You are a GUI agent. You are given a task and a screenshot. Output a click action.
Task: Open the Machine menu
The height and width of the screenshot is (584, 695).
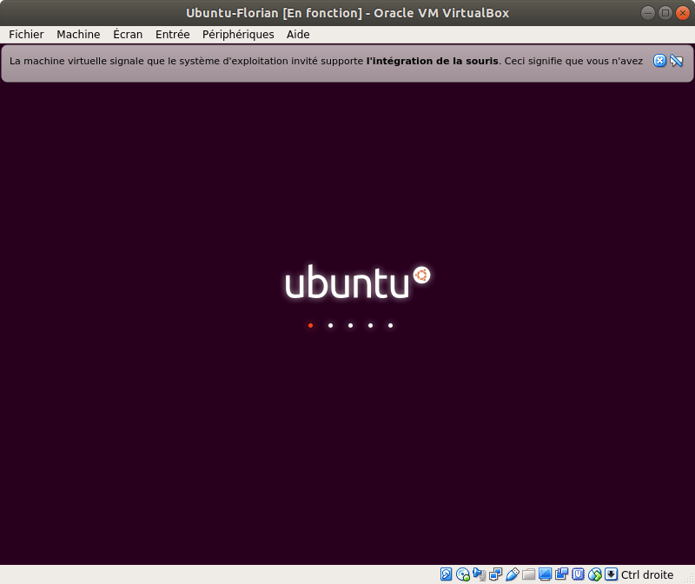point(78,35)
